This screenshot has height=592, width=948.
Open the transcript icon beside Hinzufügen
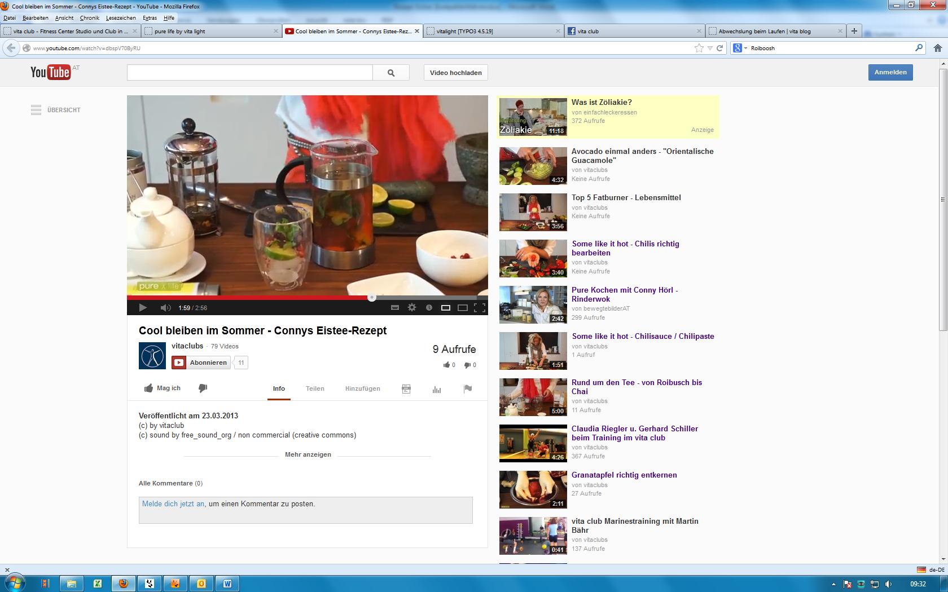(406, 389)
